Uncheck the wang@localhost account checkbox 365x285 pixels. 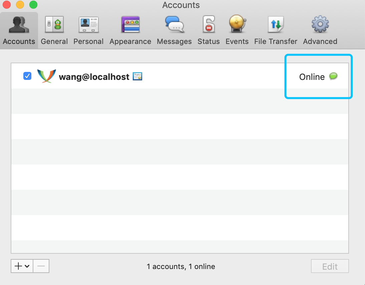click(x=27, y=76)
